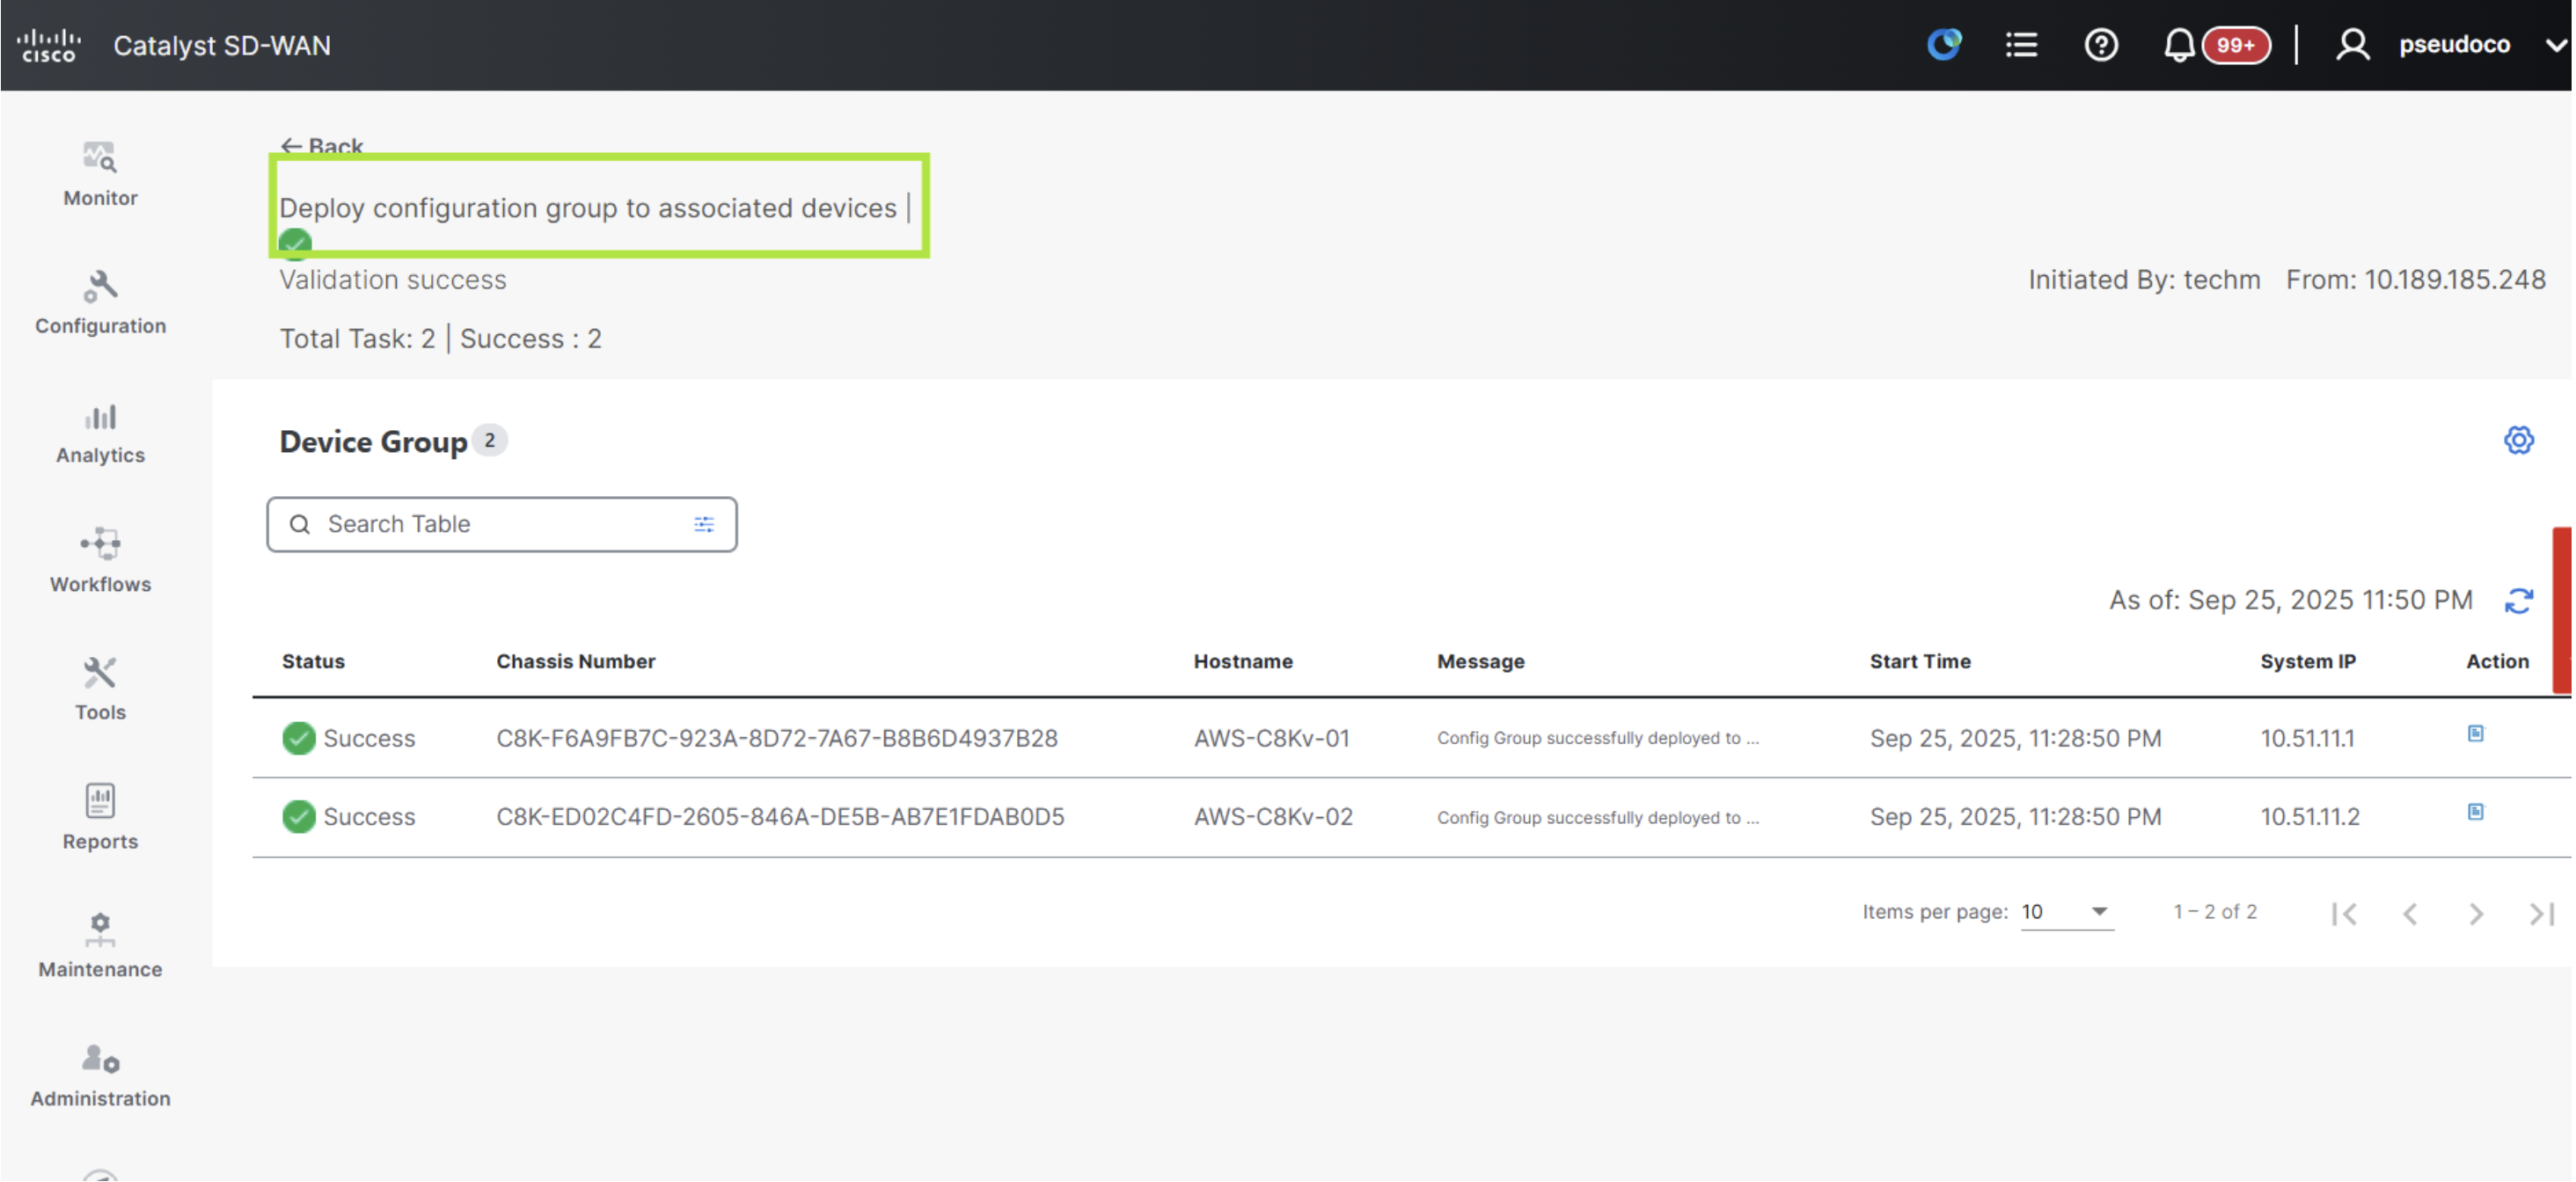Select chassis number C8K-ED02C4FD-2605-846A-DE5B-AB7E1FDAB0D5

[x=780, y=817]
